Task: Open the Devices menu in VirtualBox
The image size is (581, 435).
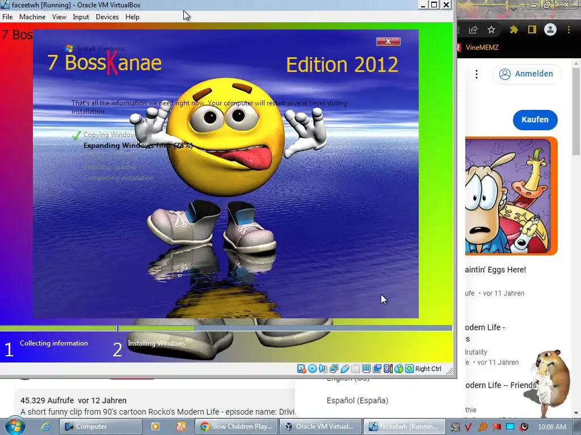Action: 107,17
